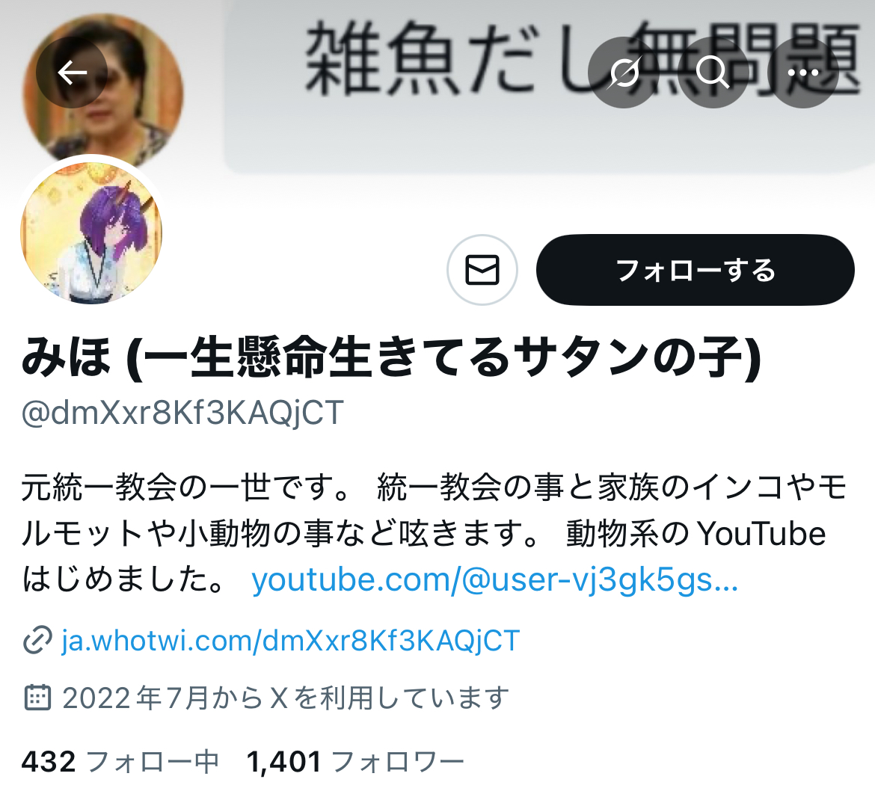The image size is (875, 803).
Task: Open the three-dot more options menu
Action: click(803, 72)
